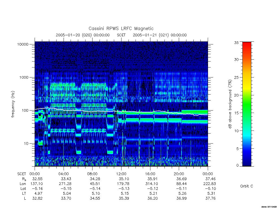Screen dimensions: 277x208
Task: Click the L value 36.20
Action: point(153,199)
